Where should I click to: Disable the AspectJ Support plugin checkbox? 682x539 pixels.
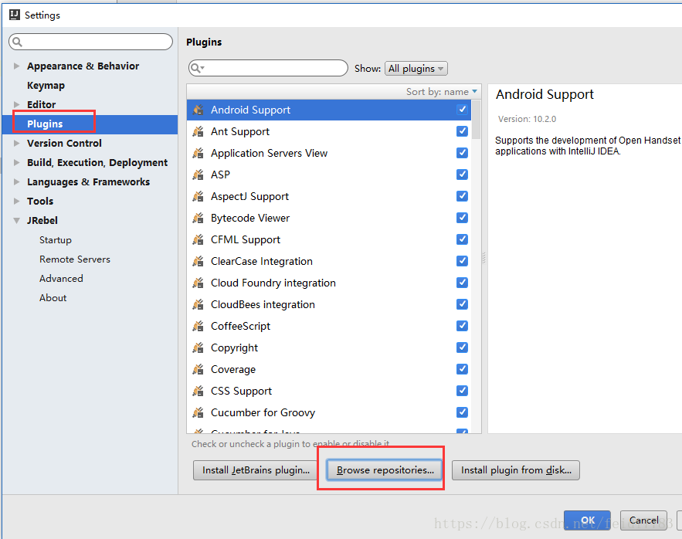tap(462, 196)
